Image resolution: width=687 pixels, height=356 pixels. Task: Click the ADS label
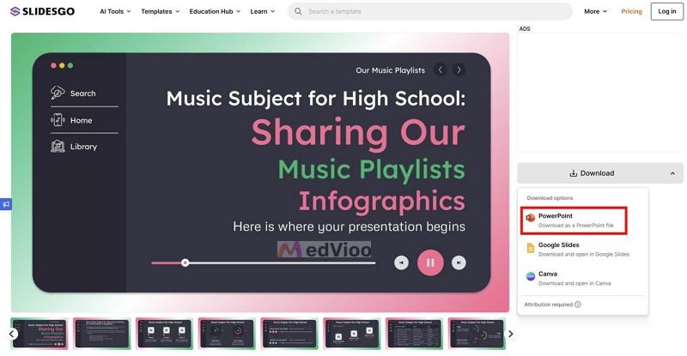pos(525,29)
